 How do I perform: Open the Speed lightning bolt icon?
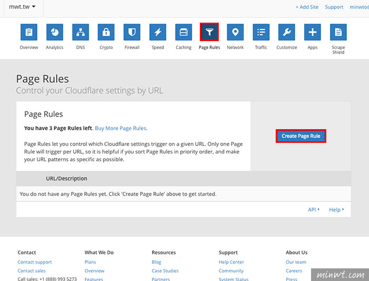point(158,32)
